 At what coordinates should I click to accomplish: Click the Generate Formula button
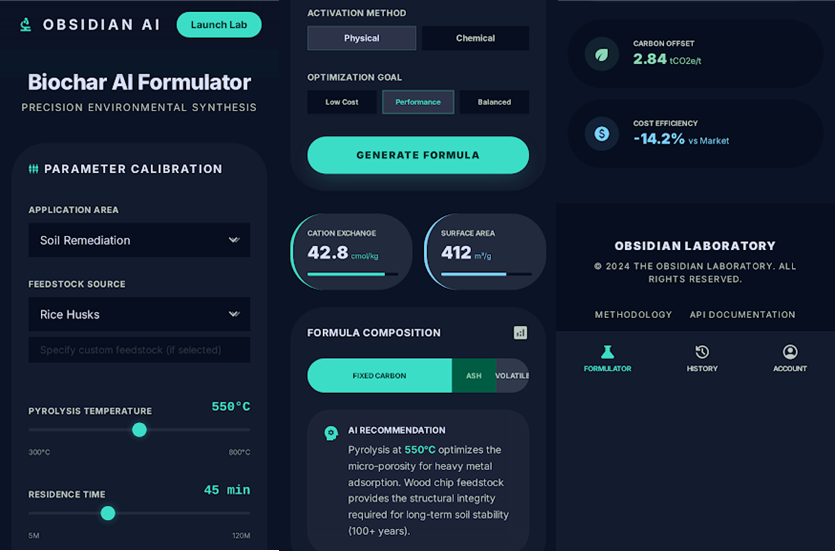coord(418,155)
